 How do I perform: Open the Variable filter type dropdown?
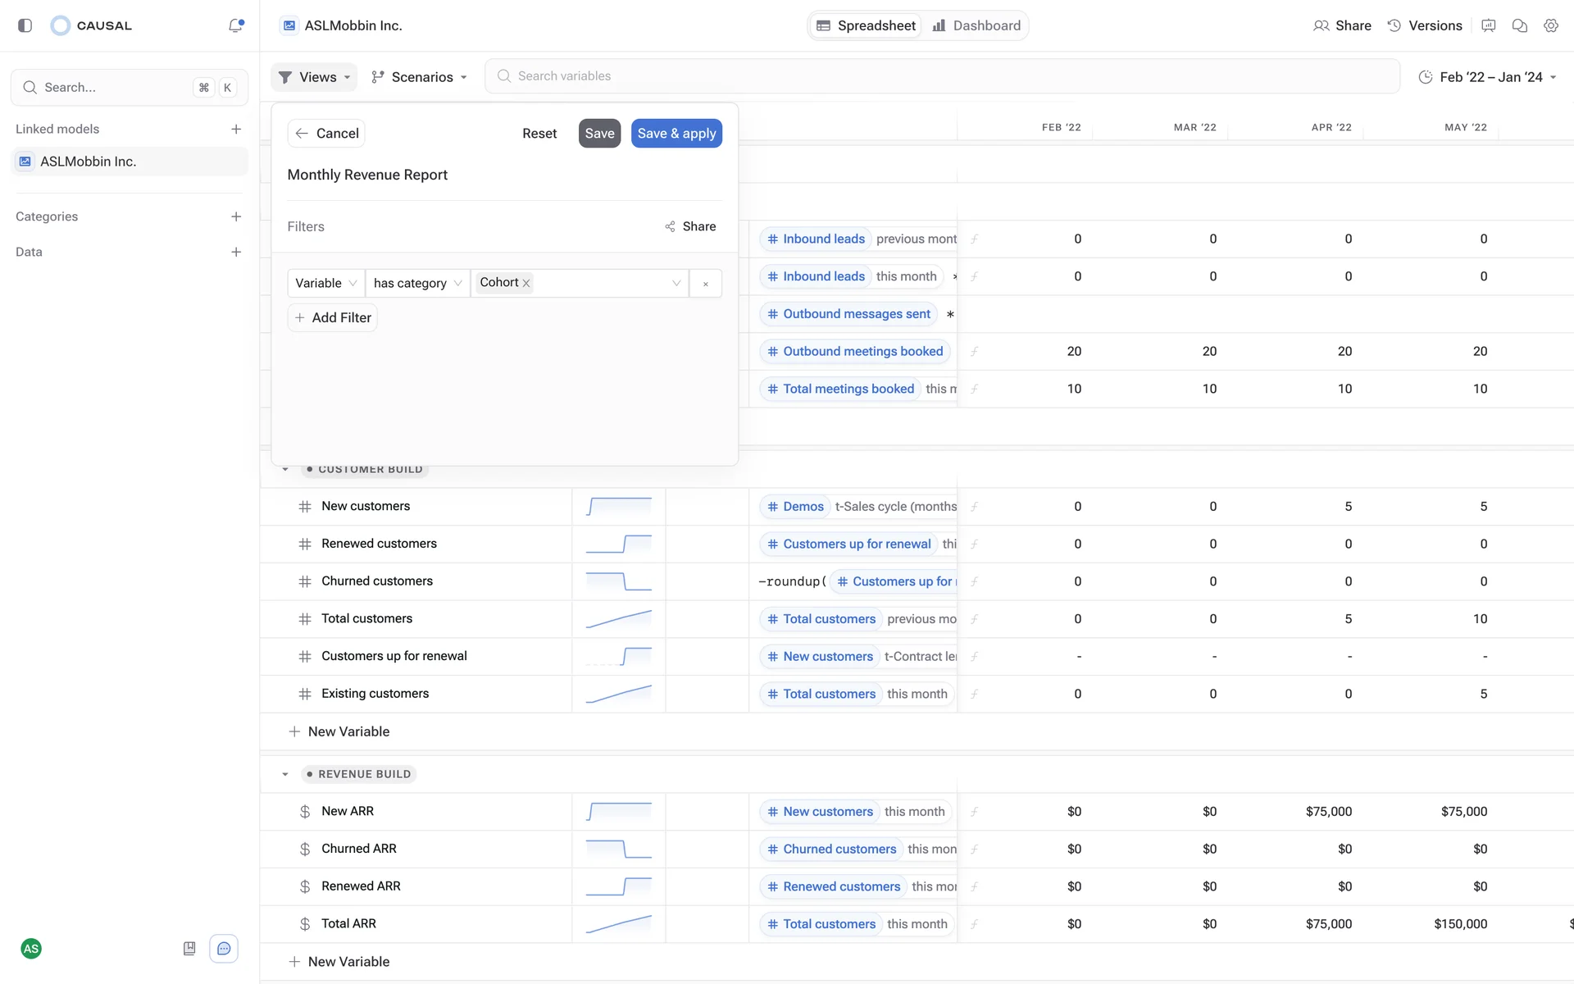(x=325, y=283)
